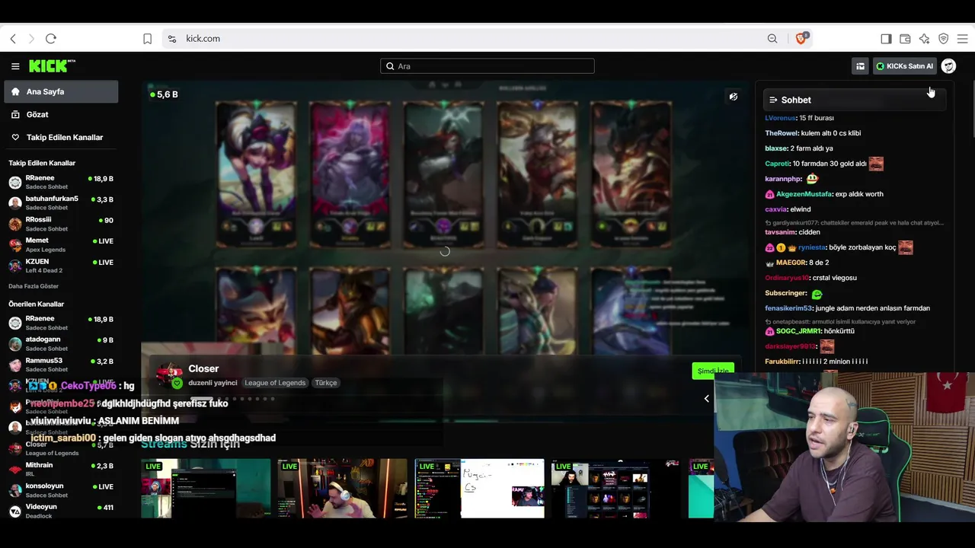Open the live thumbnail with album grid

pos(615,489)
